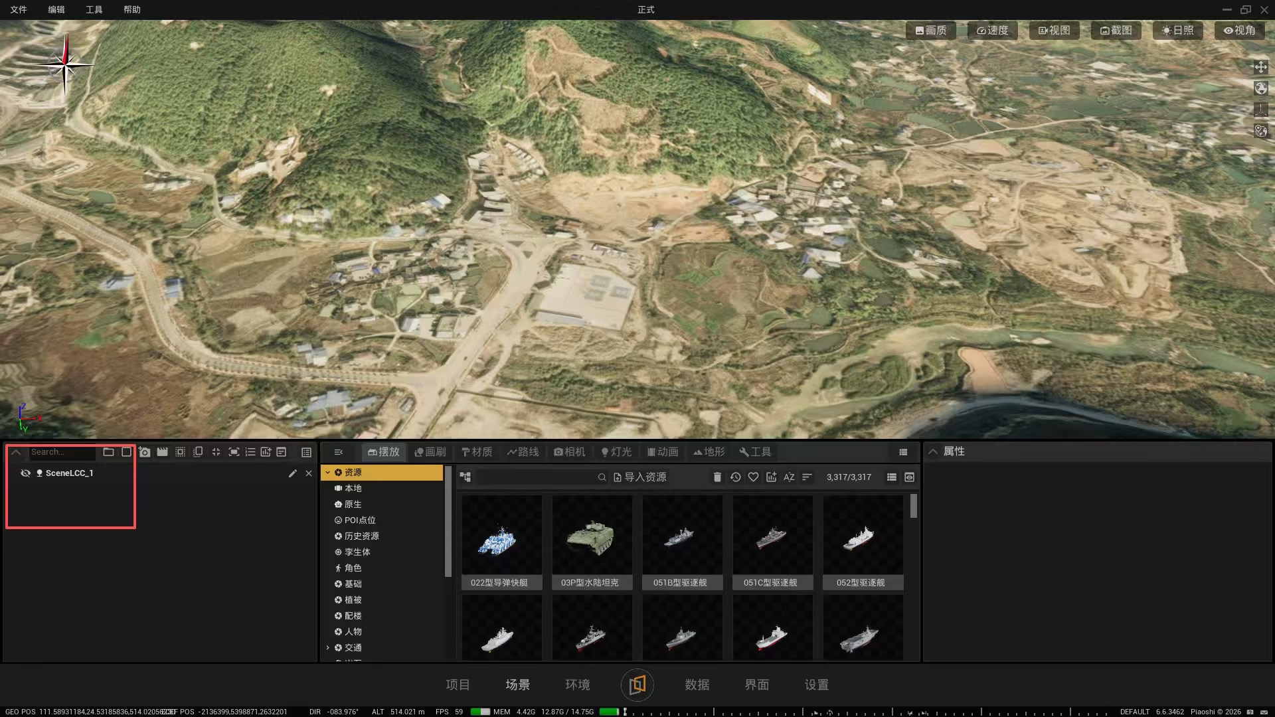Screen dimensions: 1275x717
Task: Open the 文件 menu
Action: (19, 9)
